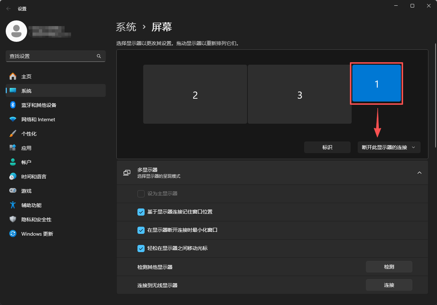Click the 选择显示器的呈现模式 subtitle
This screenshot has height=305, width=437.
click(159, 176)
